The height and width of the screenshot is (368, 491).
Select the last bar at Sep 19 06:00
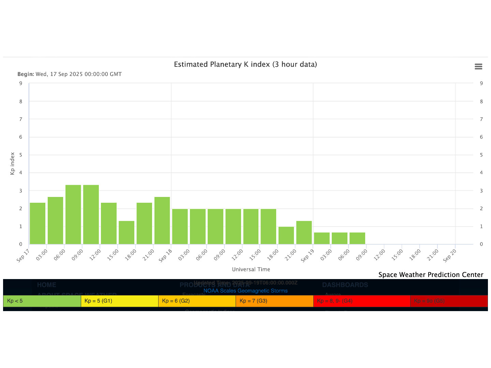point(357,238)
